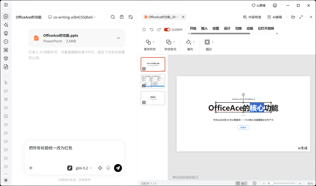The height and width of the screenshot is (186, 316).
Task: Start slideshow from status bar play icon
Action: 254,183
